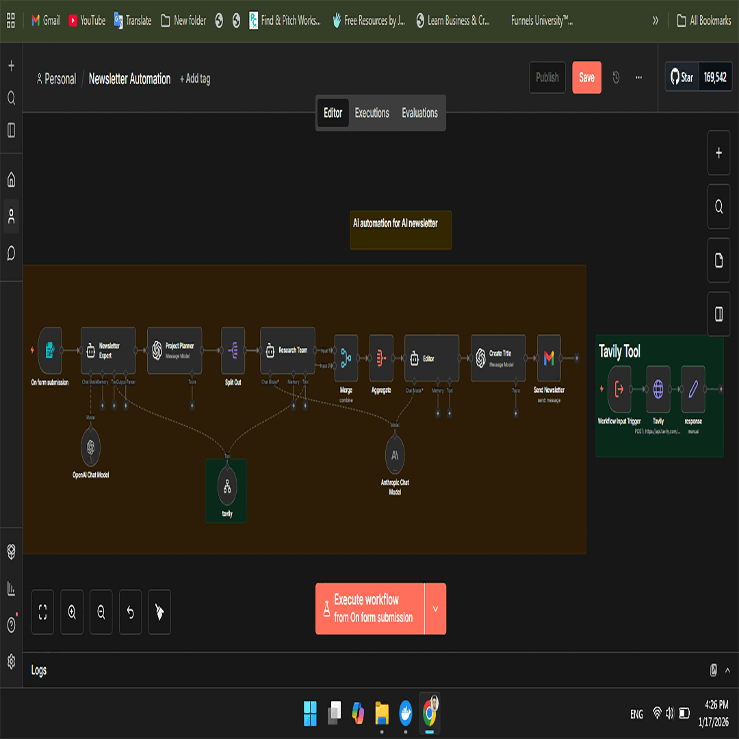Open the Execute workflow dropdown arrow
Screen dimensions: 739x739
click(x=436, y=608)
